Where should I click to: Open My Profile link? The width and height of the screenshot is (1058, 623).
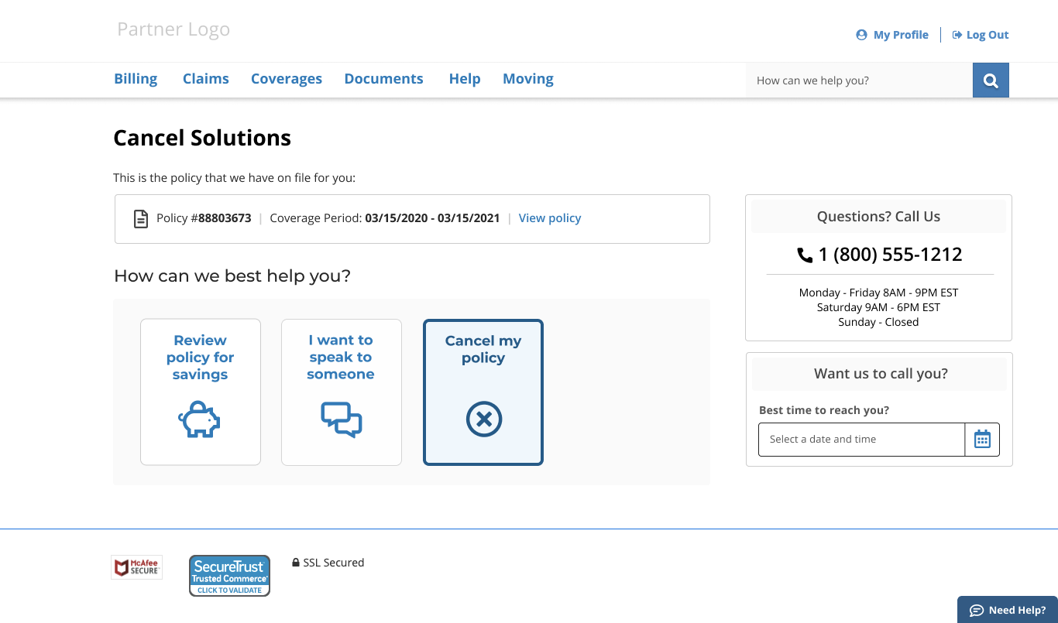click(901, 35)
